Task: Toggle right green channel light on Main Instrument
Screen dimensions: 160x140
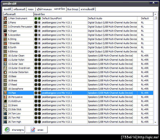Action: pyautogui.click(x=39, y=18)
